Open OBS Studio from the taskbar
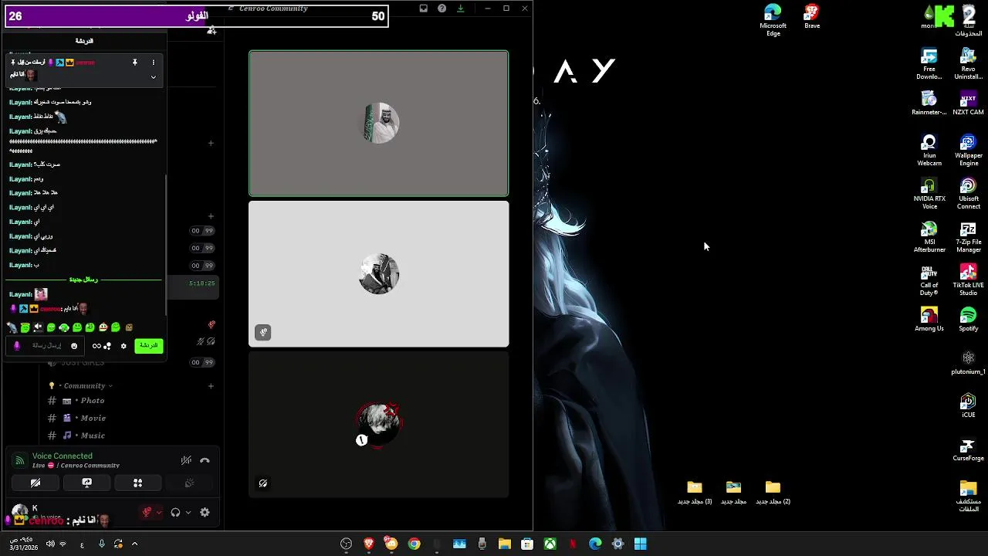 (347, 544)
